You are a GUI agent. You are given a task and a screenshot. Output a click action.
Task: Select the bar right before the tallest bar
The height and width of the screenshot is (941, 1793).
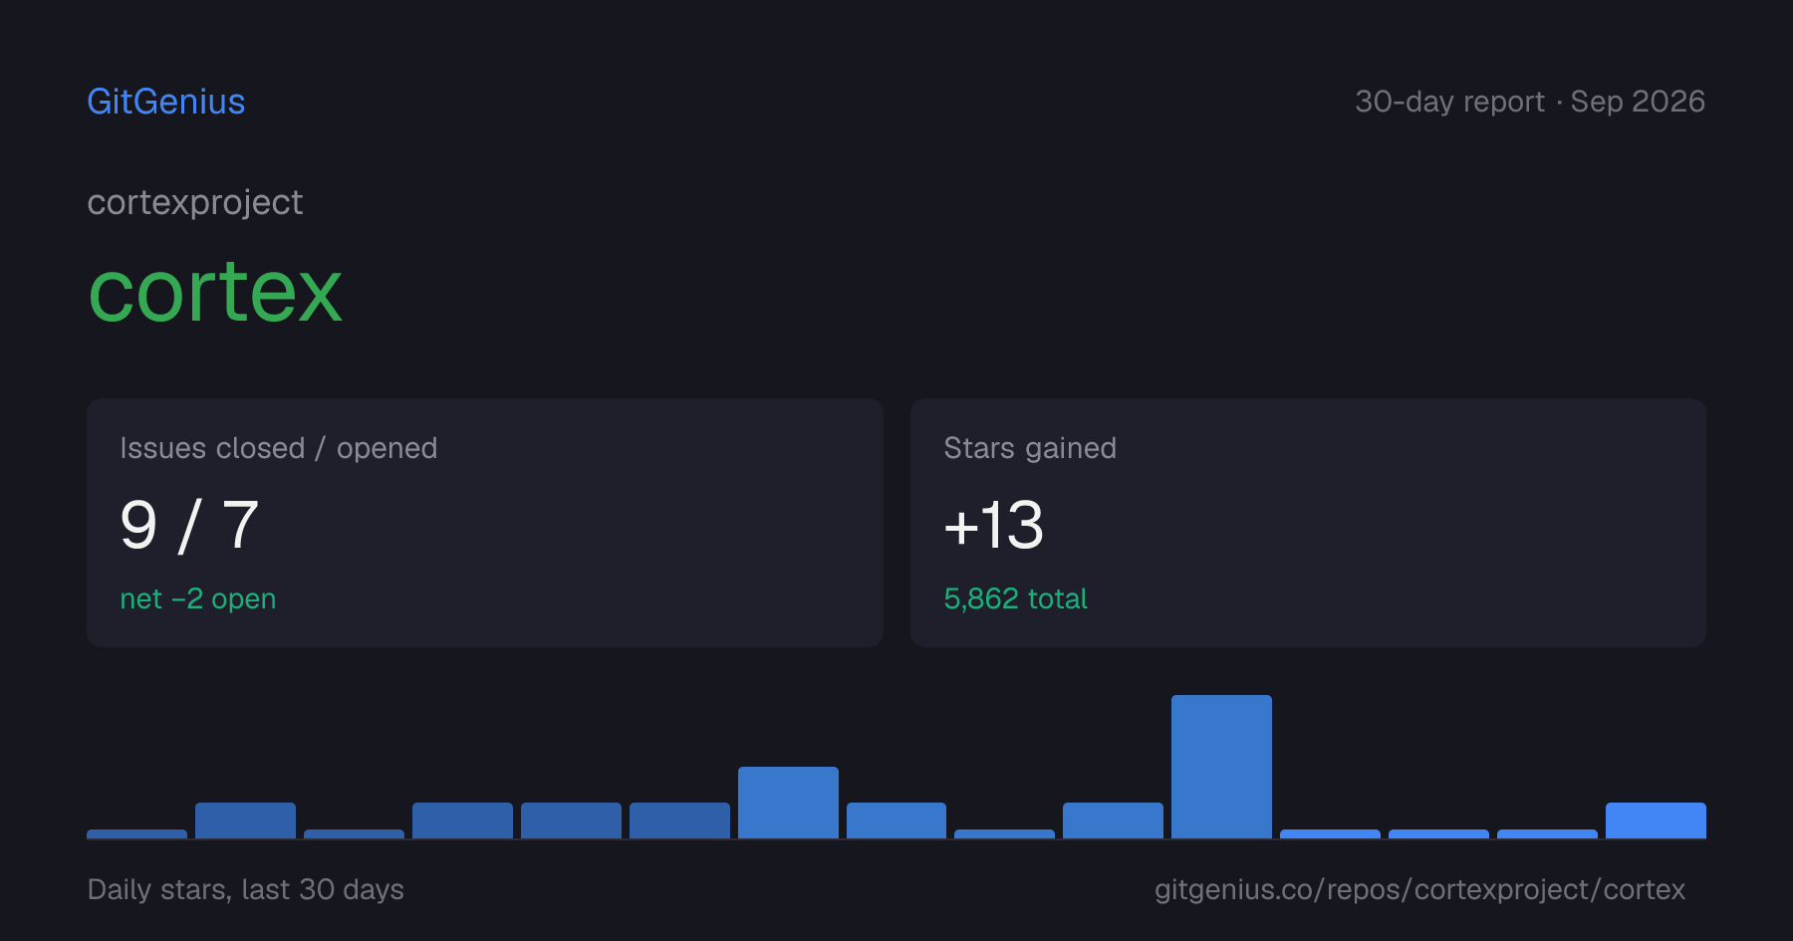(x=1113, y=821)
